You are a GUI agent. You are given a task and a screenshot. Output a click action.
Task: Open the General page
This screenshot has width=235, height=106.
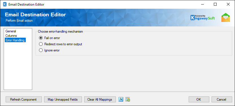click(11, 31)
